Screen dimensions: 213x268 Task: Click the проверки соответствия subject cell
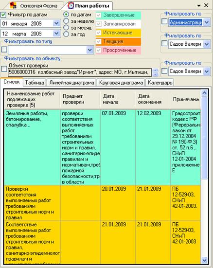pyautogui.click(x=80, y=147)
